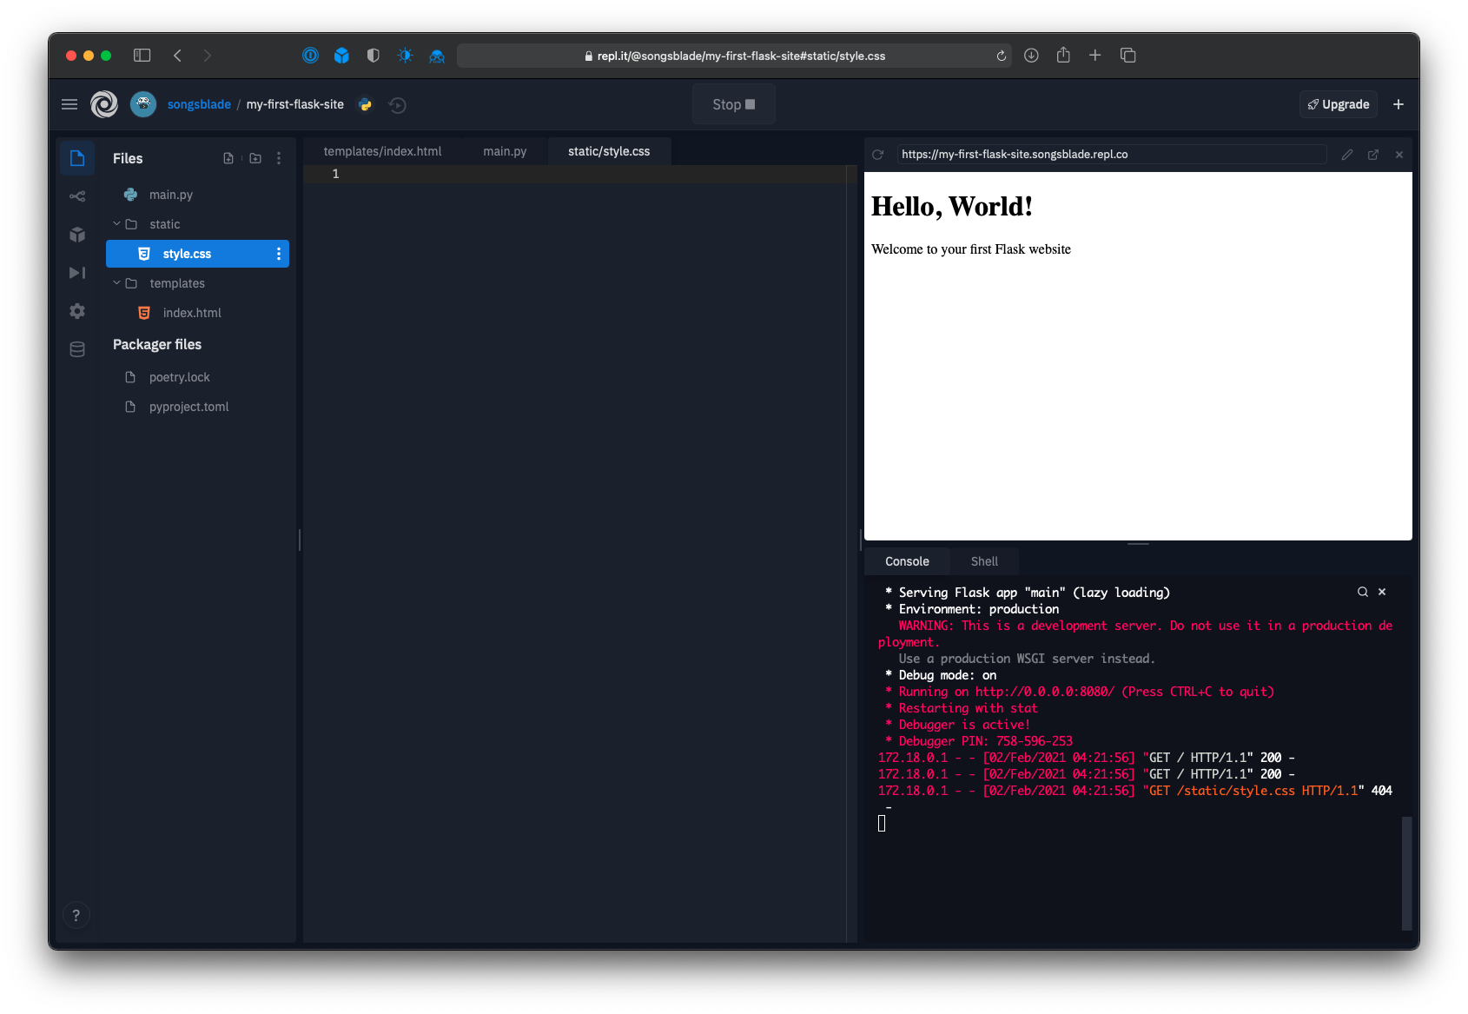Click the Upgrade button

(1338, 103)
